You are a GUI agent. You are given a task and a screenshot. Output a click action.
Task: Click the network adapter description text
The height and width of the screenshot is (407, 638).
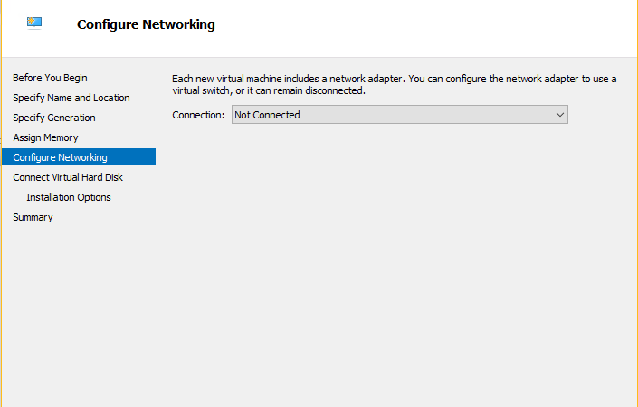pyautogui.click(x=395, y=85)
